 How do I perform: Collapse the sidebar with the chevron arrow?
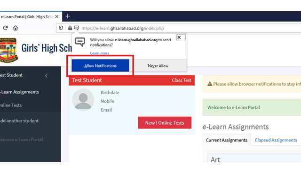(x=46, y=75)
